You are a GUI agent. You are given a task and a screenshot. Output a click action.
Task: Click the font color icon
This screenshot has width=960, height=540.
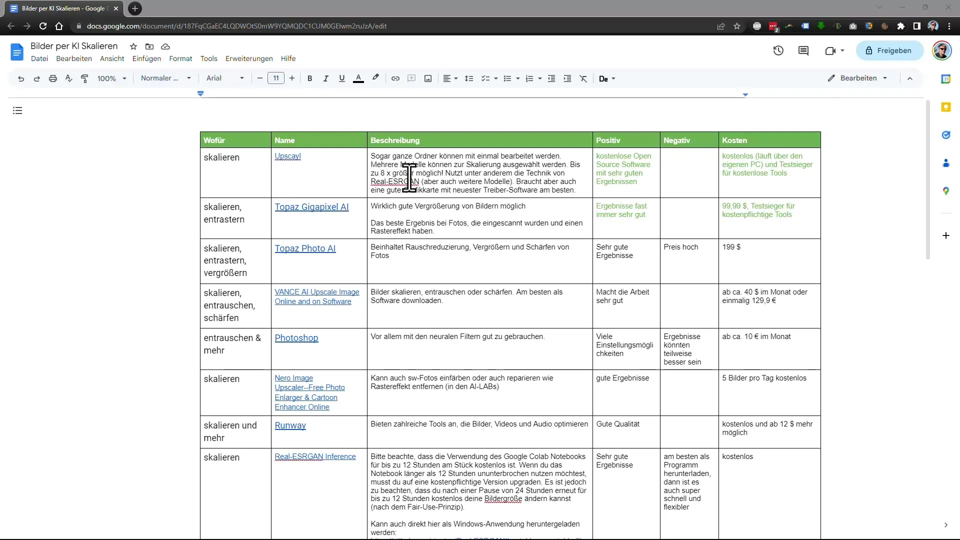tap(358, 78)
